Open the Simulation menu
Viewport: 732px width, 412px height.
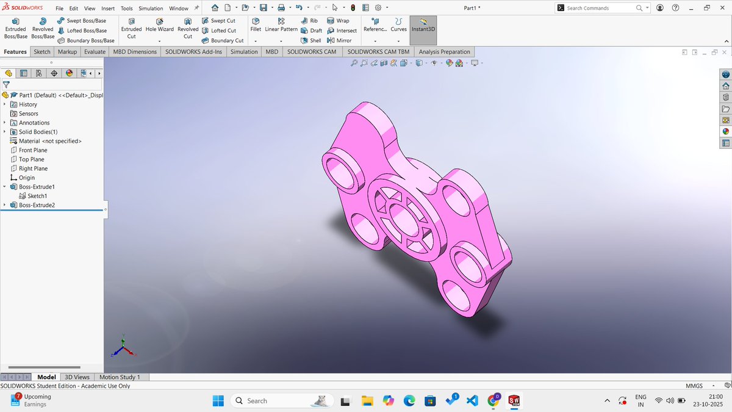(x=151, y=9)
